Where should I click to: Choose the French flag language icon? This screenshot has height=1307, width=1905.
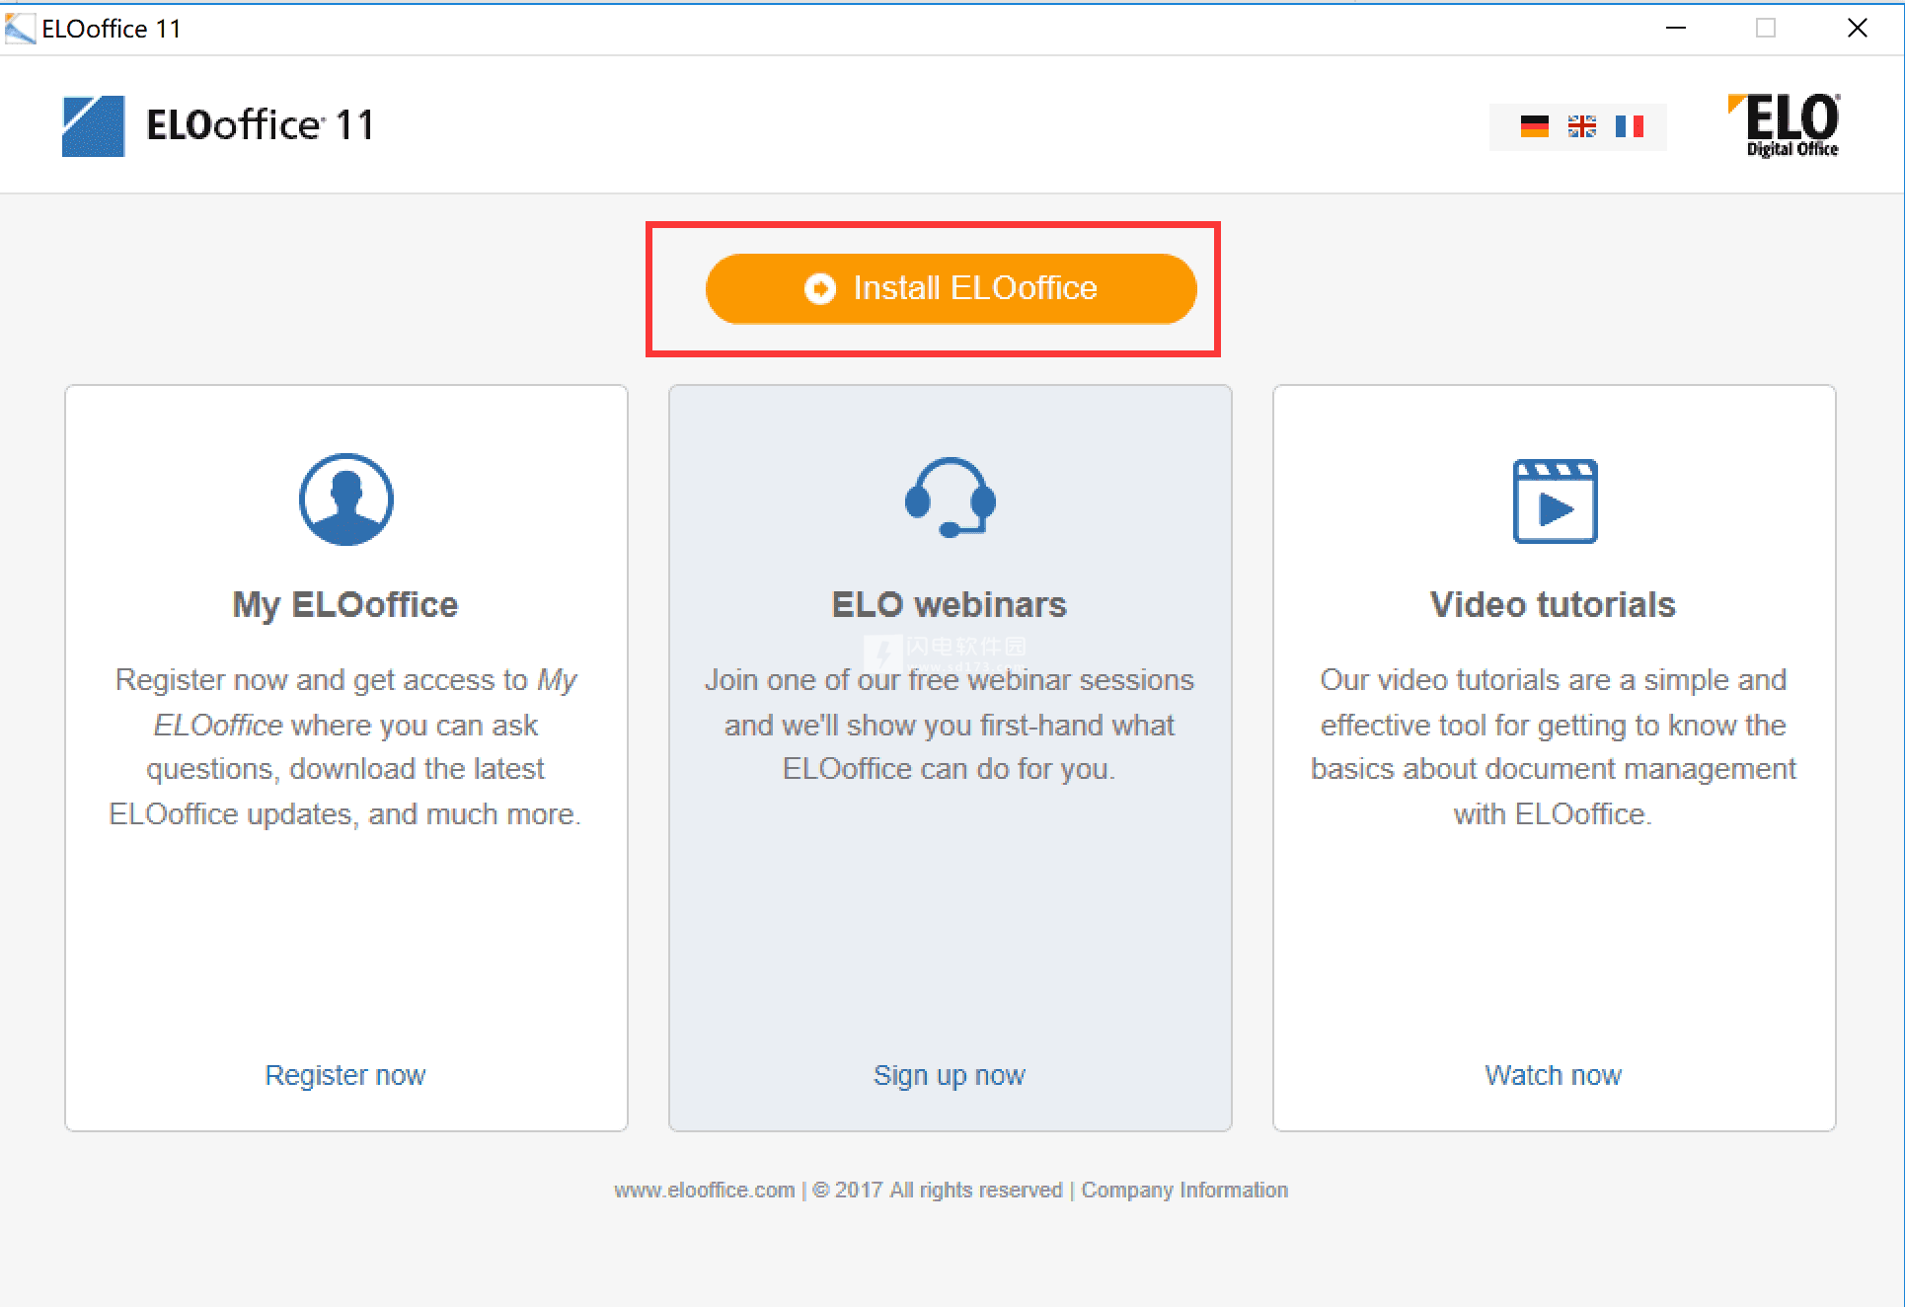(1629, 126)
